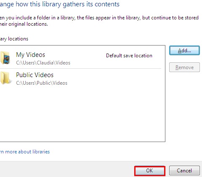Click the Default save location label
The width and height of the screenshot is (202, 177).
tap(129, 56)
